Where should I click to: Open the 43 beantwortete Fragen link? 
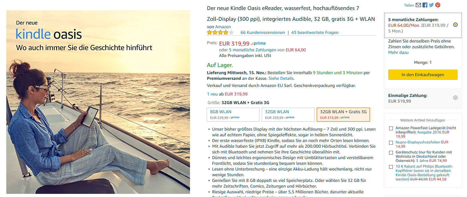tap(315, 33)
